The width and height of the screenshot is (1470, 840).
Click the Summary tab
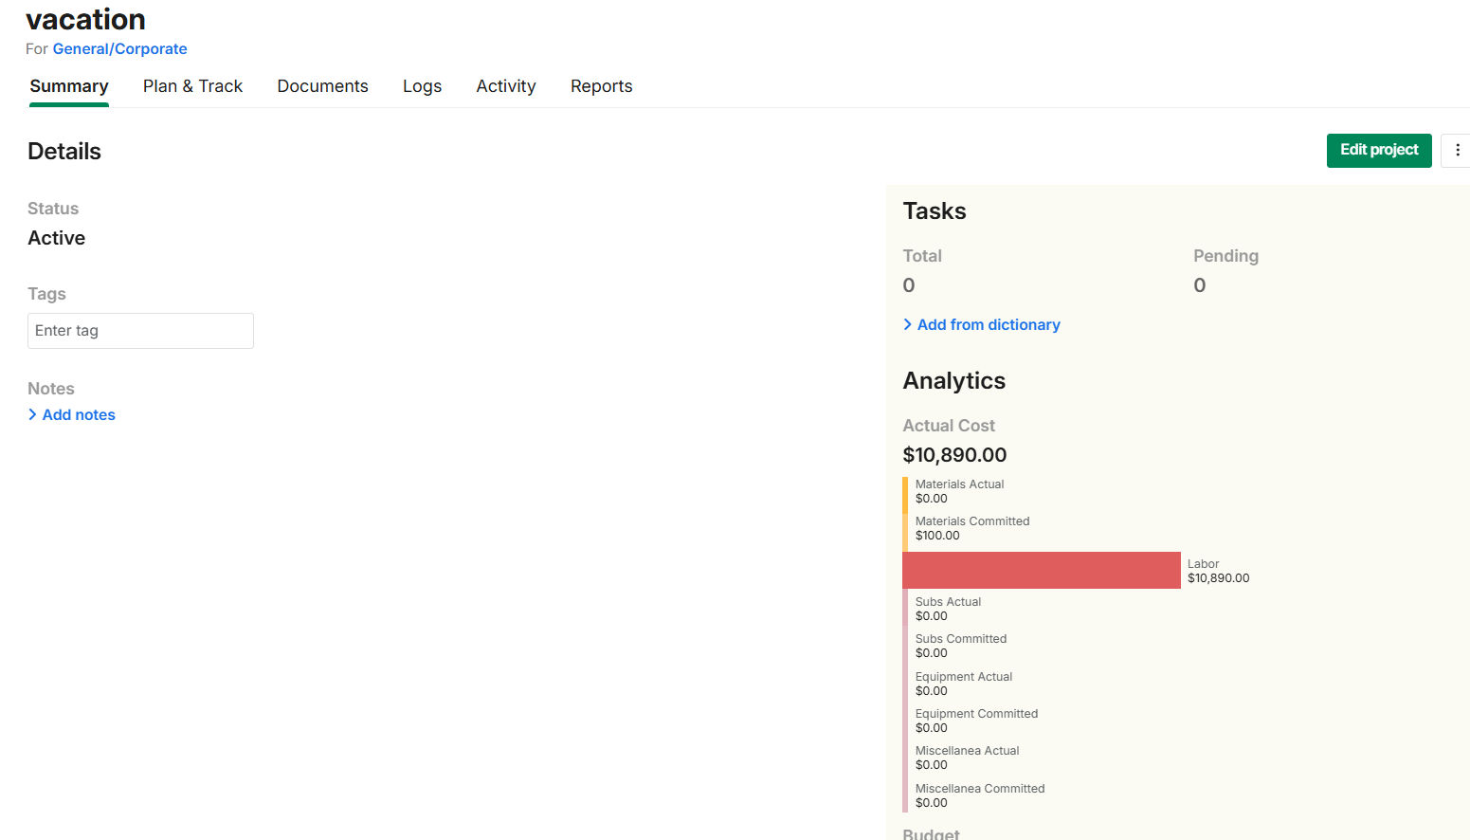(x=69, y=86)
